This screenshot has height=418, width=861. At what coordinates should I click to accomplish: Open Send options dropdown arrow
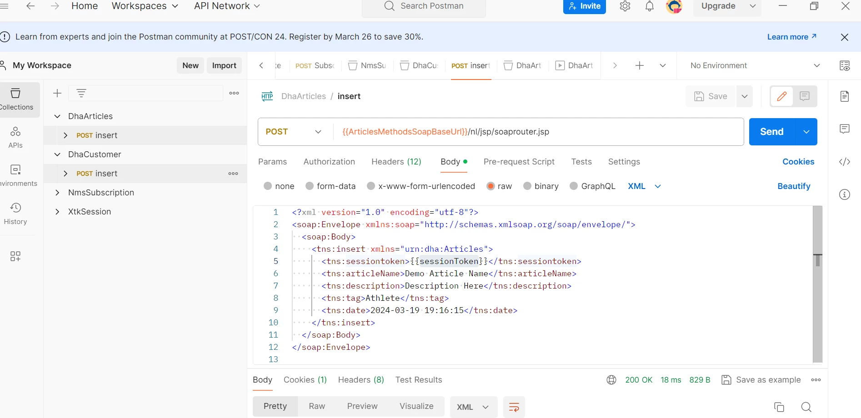coord(806,132)
